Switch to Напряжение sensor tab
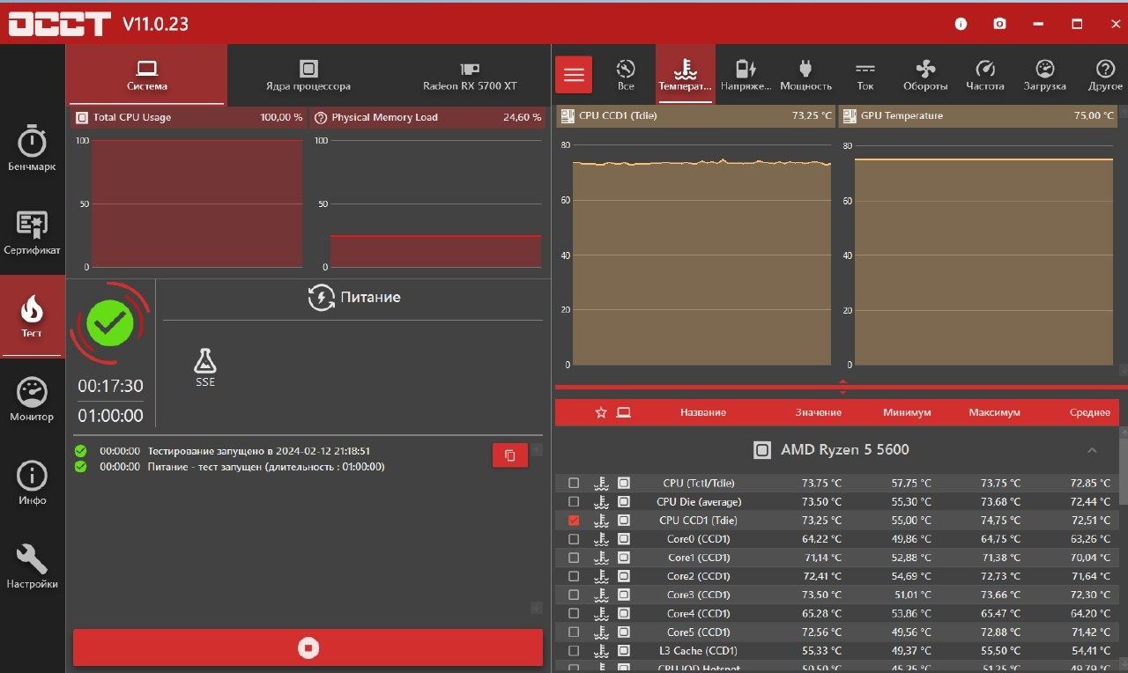Screen dimensions: 1128x673 click(746, 75)
